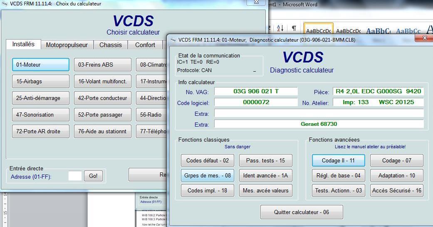Select the AaBbCc heading style in Word
433x227 pixels.
point(408,31)
